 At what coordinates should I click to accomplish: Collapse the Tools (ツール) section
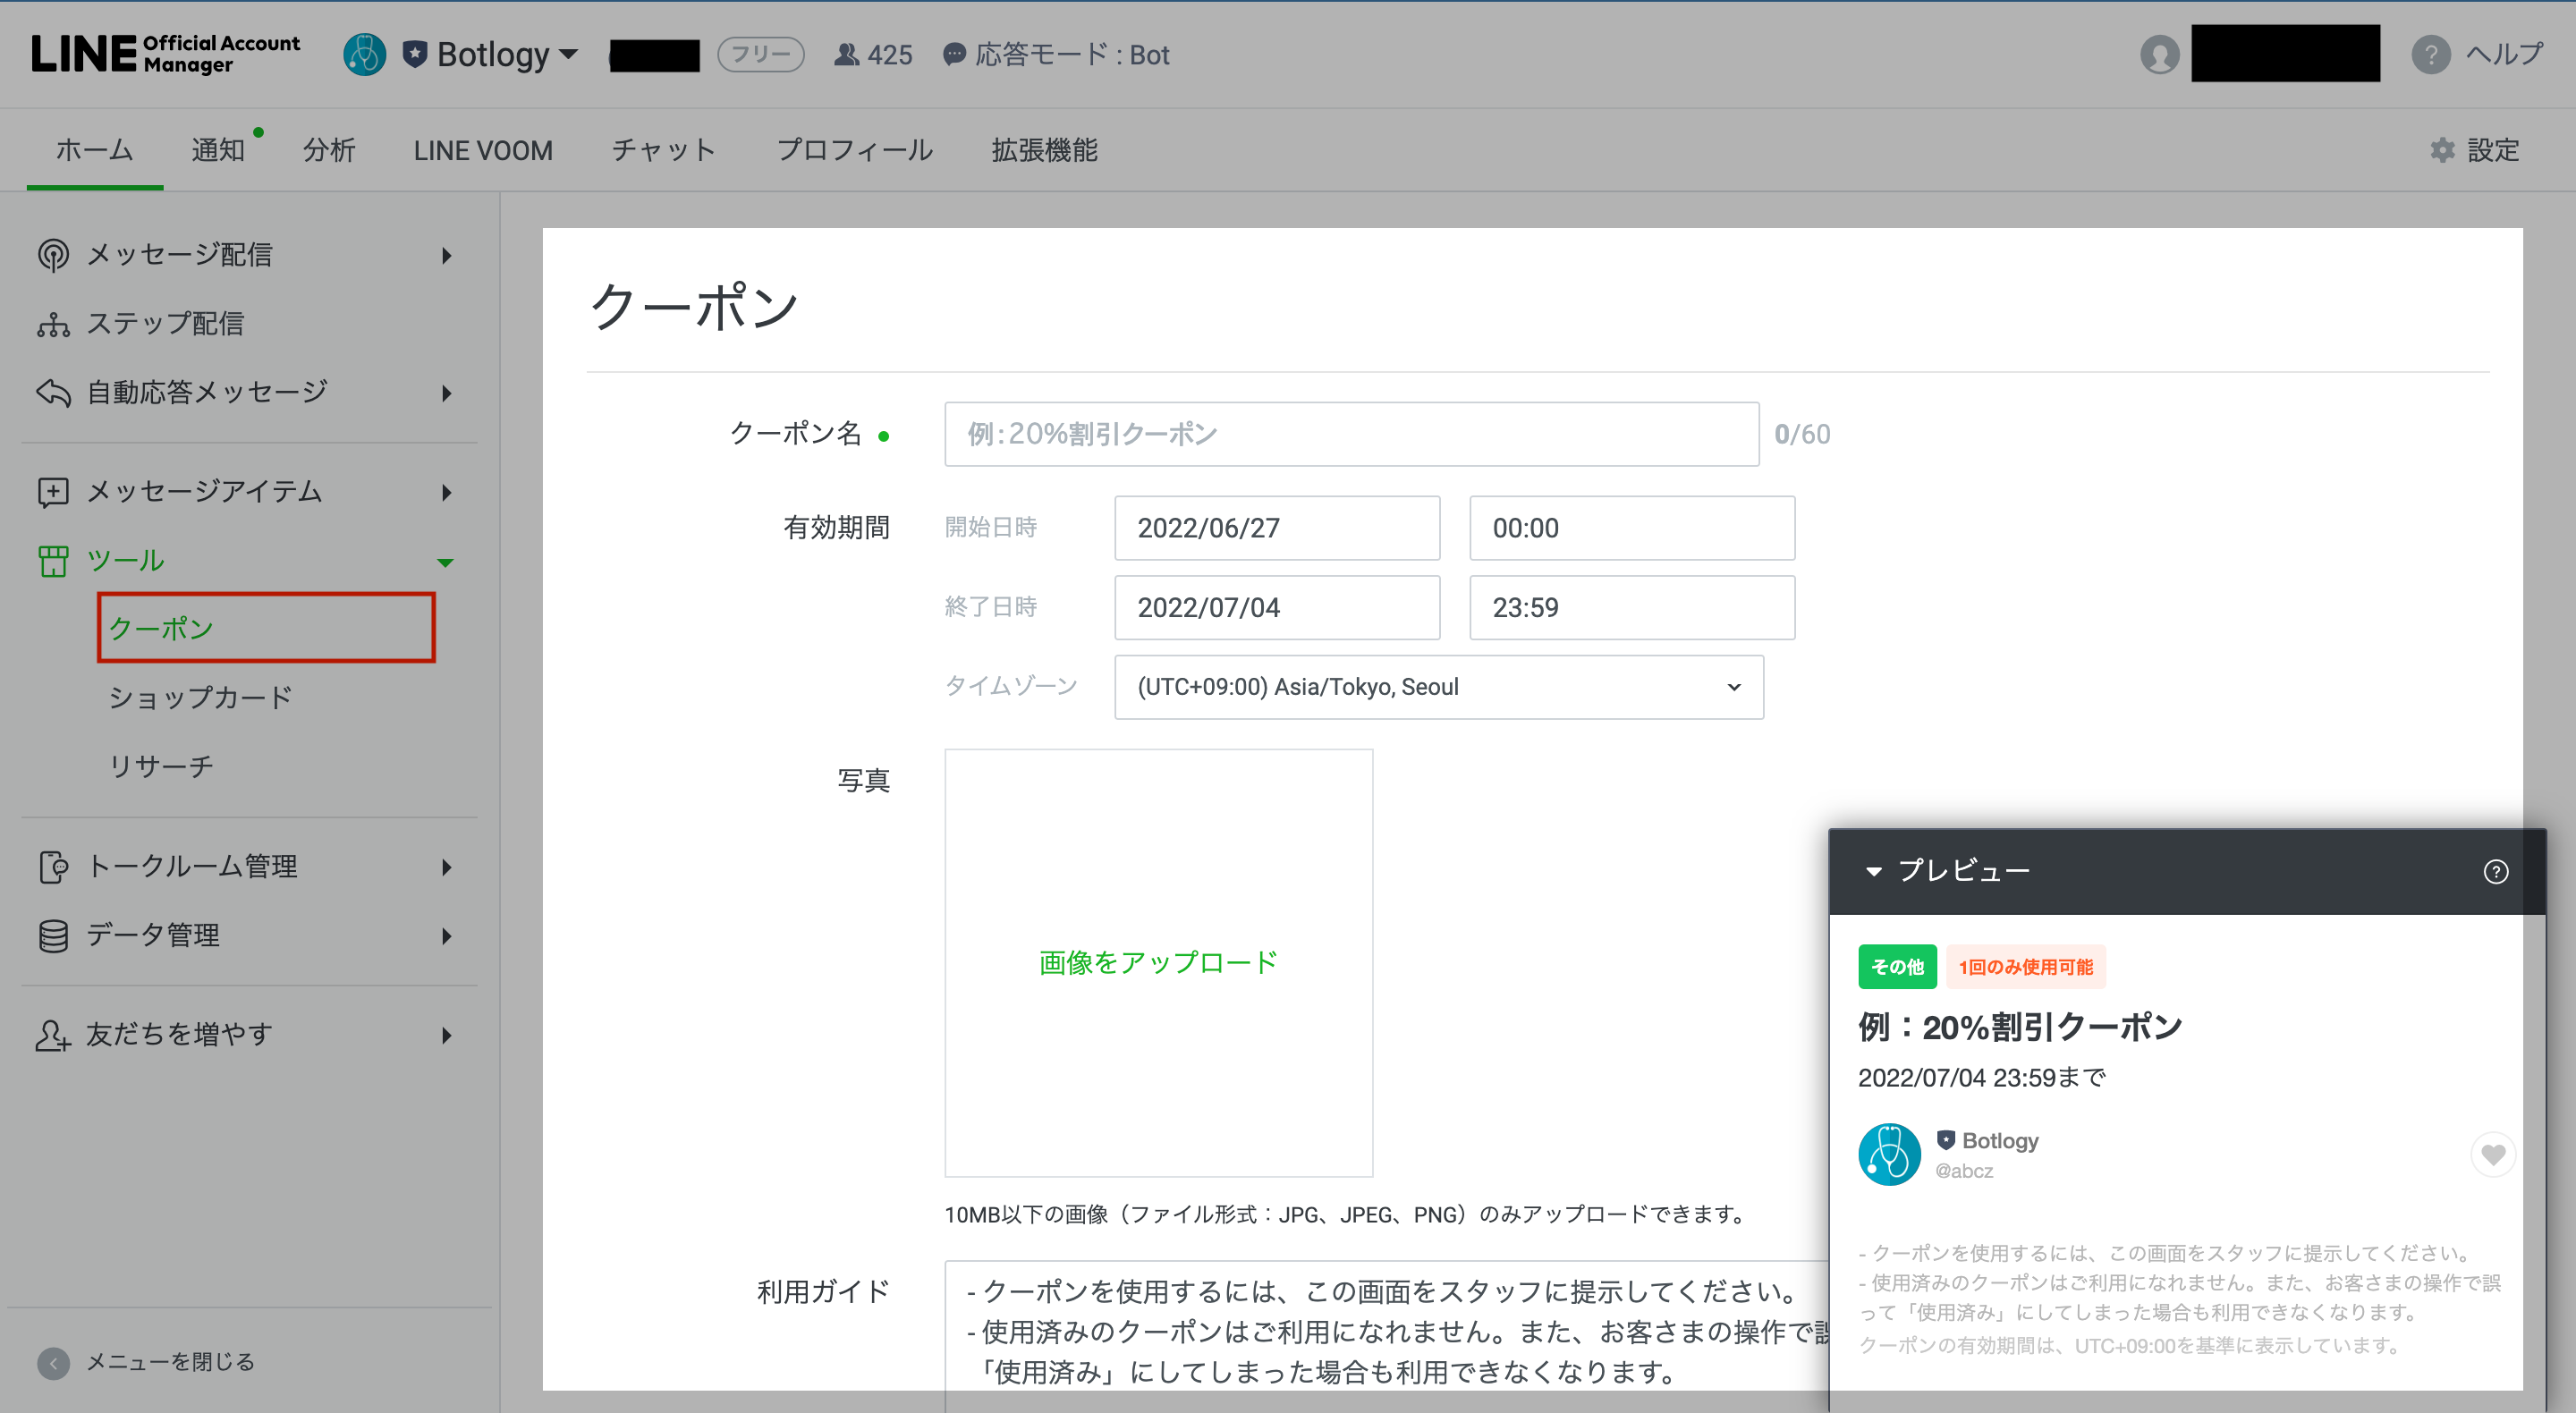446,562
